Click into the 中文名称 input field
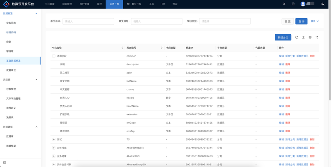The image size is (331, 167). coord(88,21)
